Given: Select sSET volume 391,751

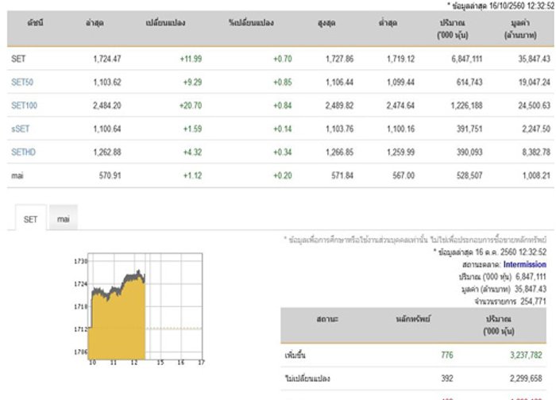Looking at the screenshot, I should pyautogui.click(x=469, y=129).
